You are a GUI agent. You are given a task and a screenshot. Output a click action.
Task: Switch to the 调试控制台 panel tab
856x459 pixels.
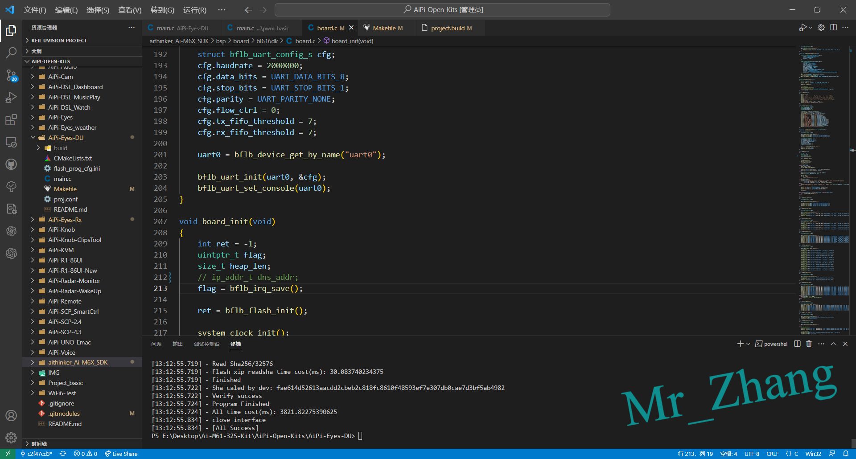tap(206, 344)
